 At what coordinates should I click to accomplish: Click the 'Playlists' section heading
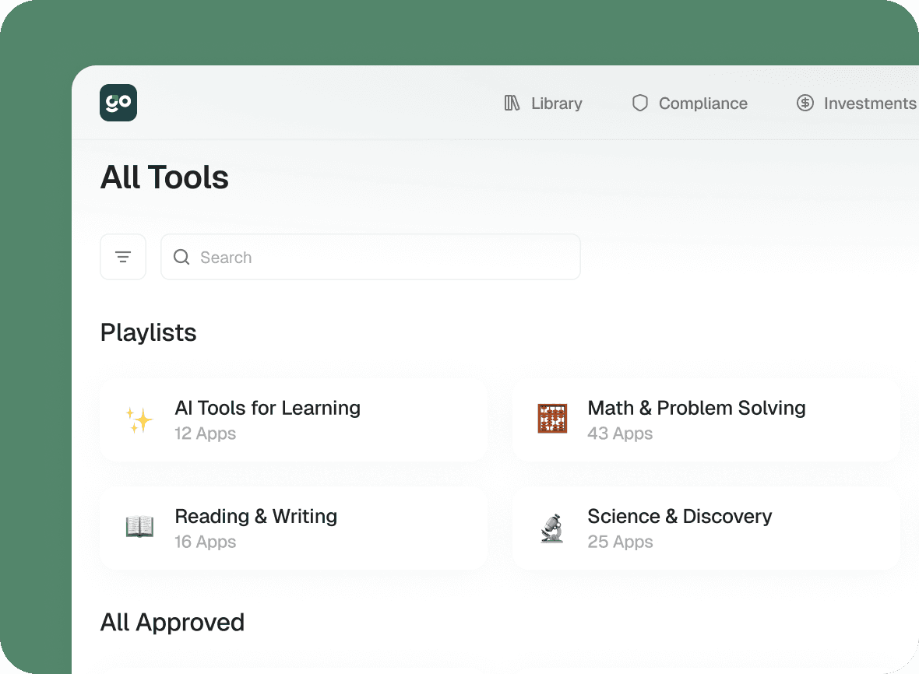coord(148,332)
